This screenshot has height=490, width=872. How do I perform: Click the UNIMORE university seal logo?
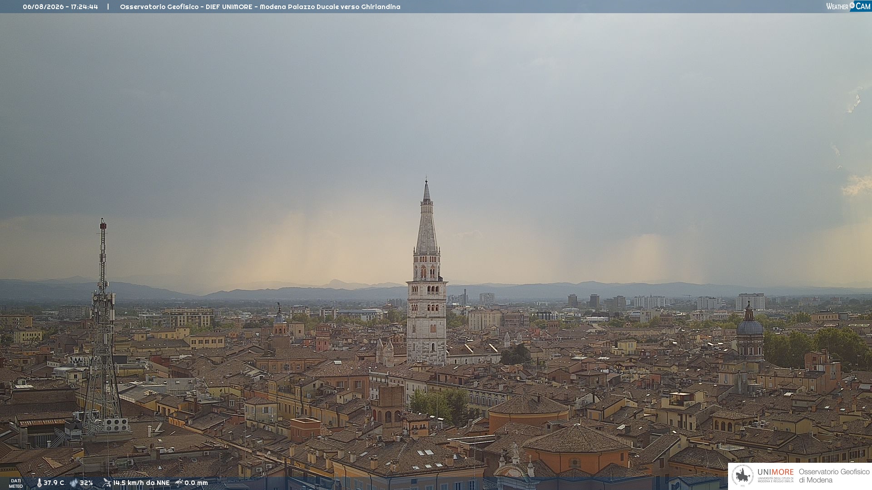(x=743, y=475)
